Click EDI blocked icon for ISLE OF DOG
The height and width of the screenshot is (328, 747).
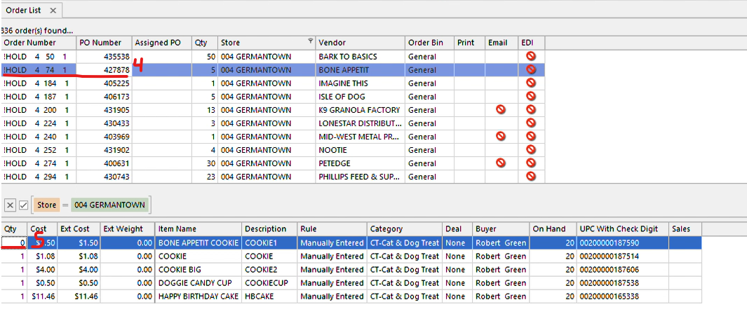pos(531,96)
